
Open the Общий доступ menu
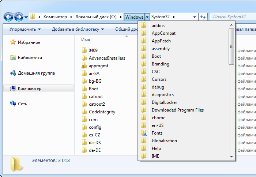coord(127,29)
